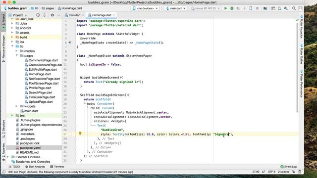Click the UTF-8 encoding indicator
This screenshot has width=317, height=178.
coord(271,172)
